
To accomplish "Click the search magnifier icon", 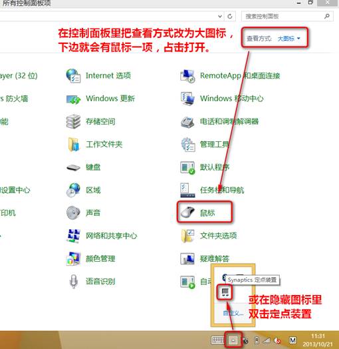I will click(x=327, y=16).
